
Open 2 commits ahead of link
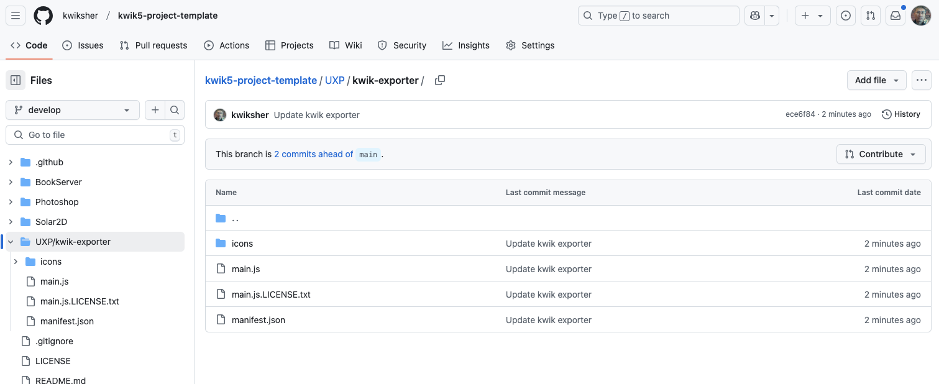pos(314,154)
